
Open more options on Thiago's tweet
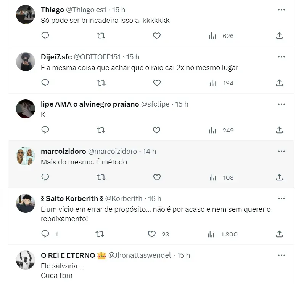point(282,10)
